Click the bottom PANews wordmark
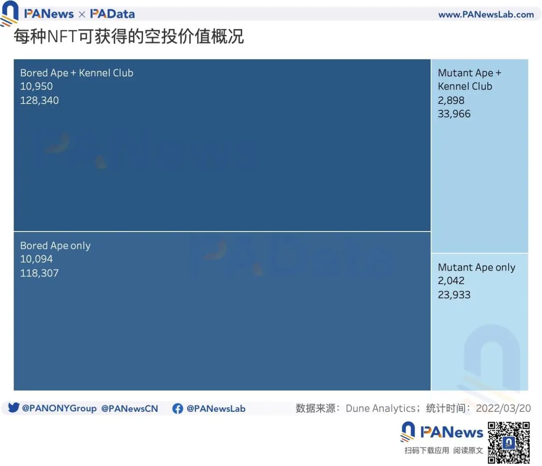542x466 pixels. tap(451, 432)
